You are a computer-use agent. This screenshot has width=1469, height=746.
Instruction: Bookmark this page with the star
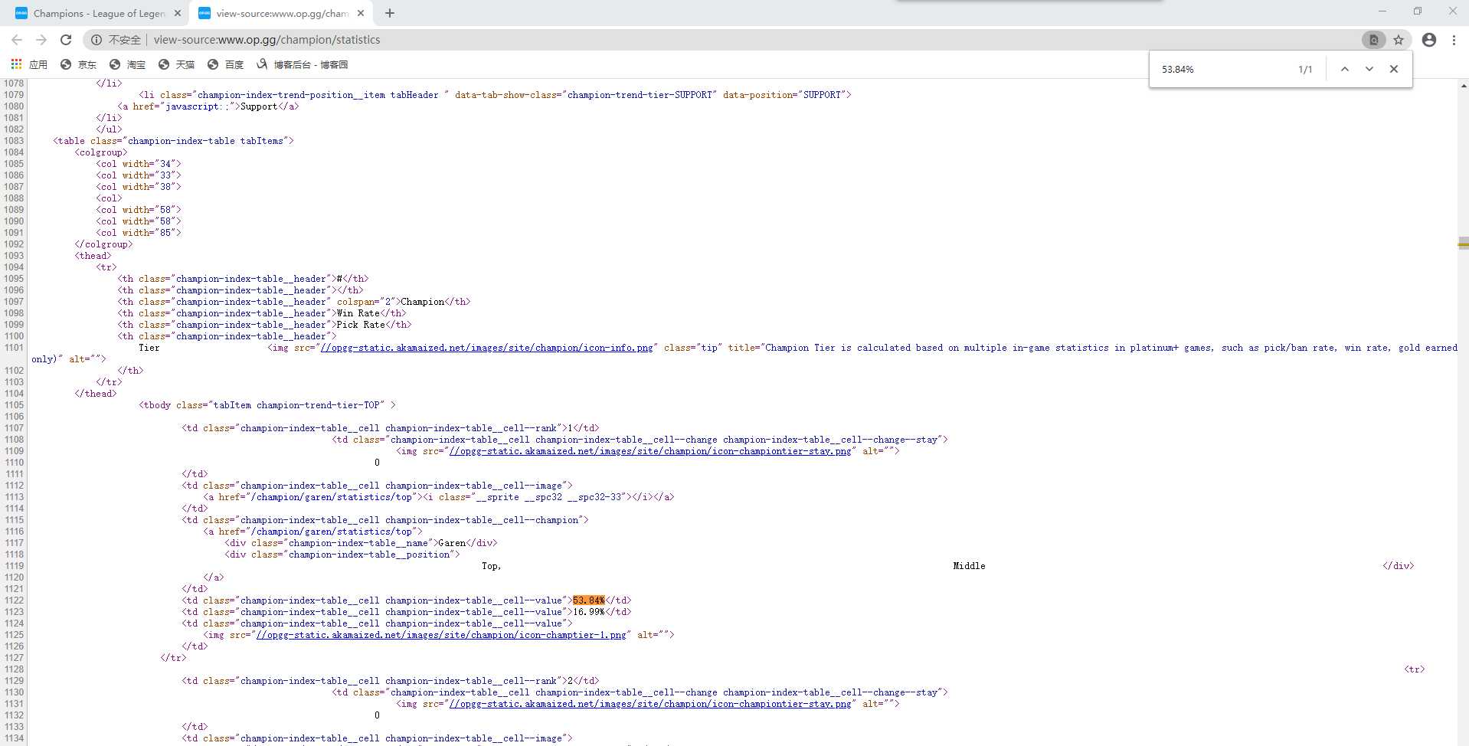pyautogui.click(x=1399, y=40)
